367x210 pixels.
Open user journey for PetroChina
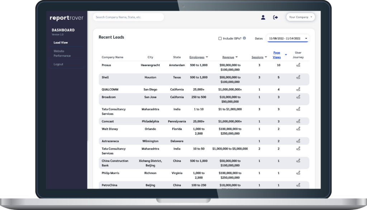(298, 185)
